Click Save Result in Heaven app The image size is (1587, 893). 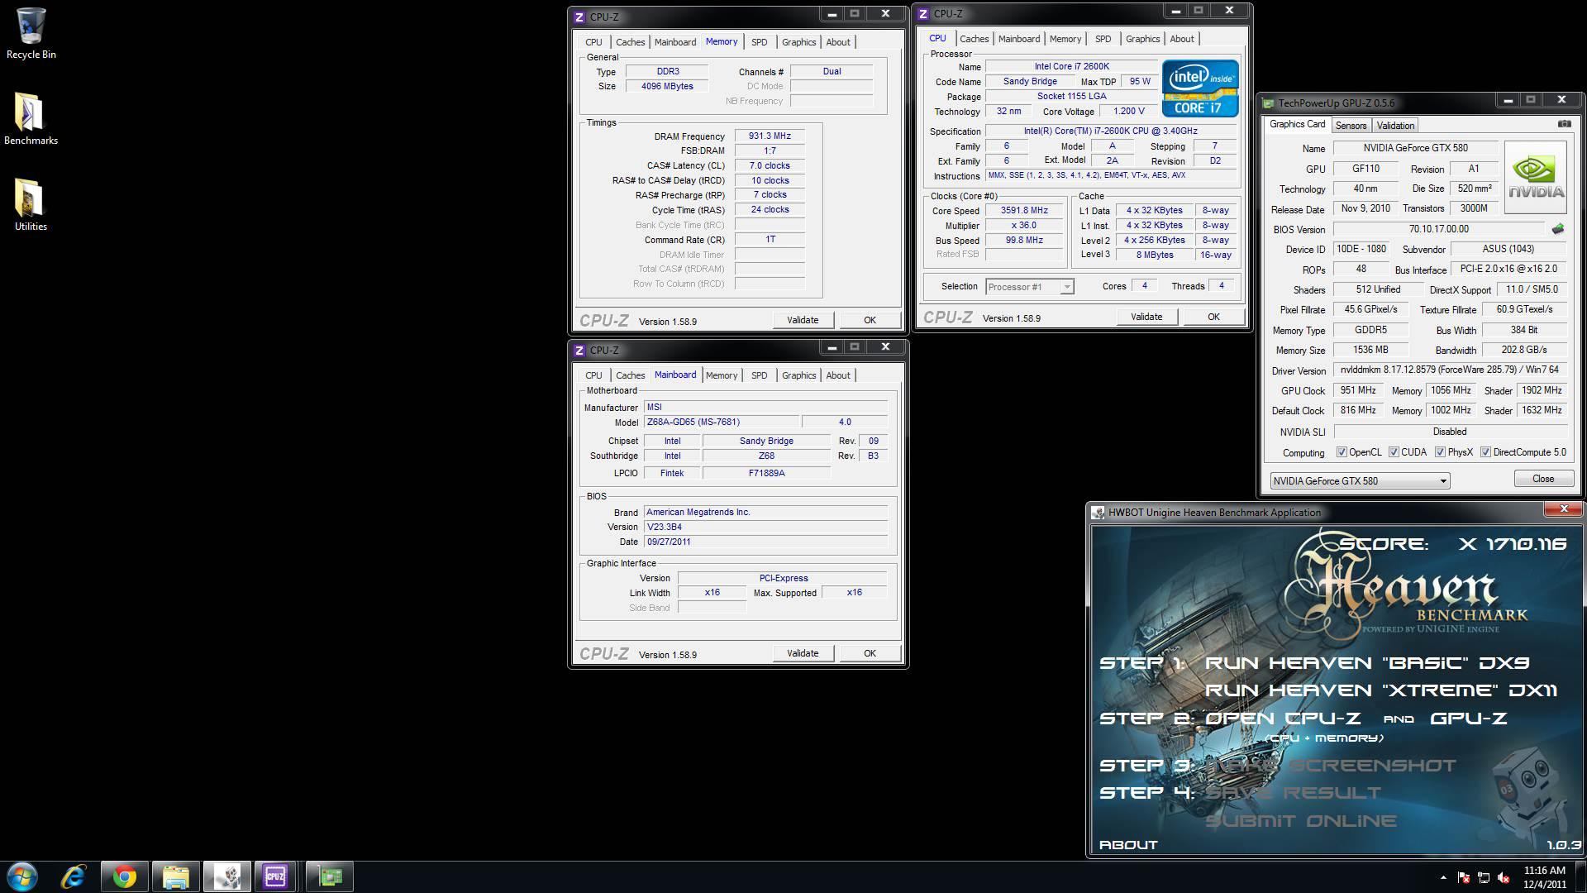tap(1293, 793)
